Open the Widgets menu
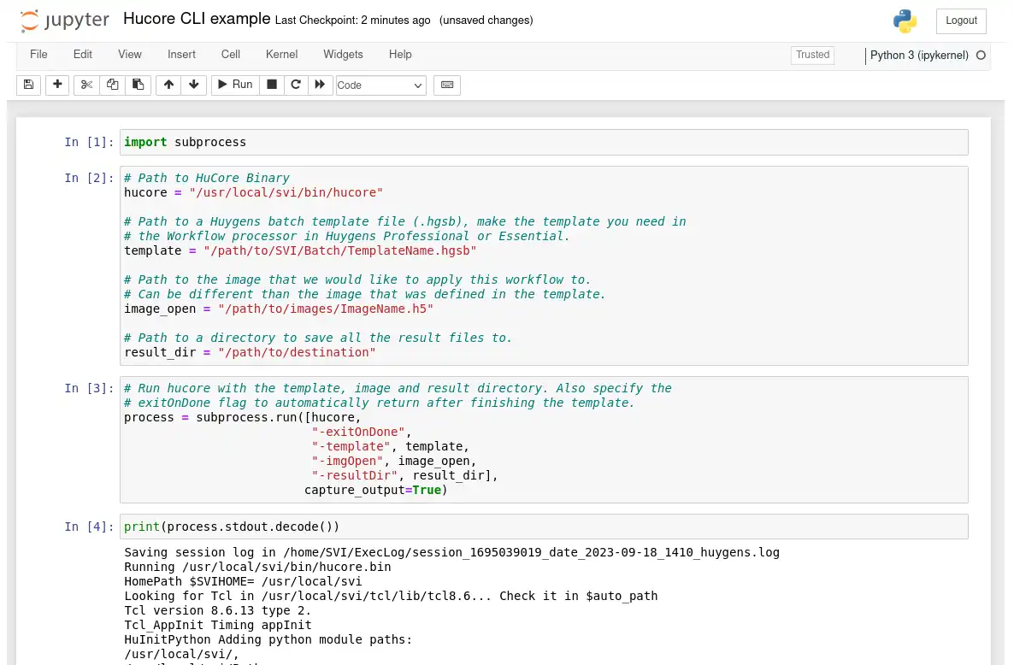 (343, 55)
